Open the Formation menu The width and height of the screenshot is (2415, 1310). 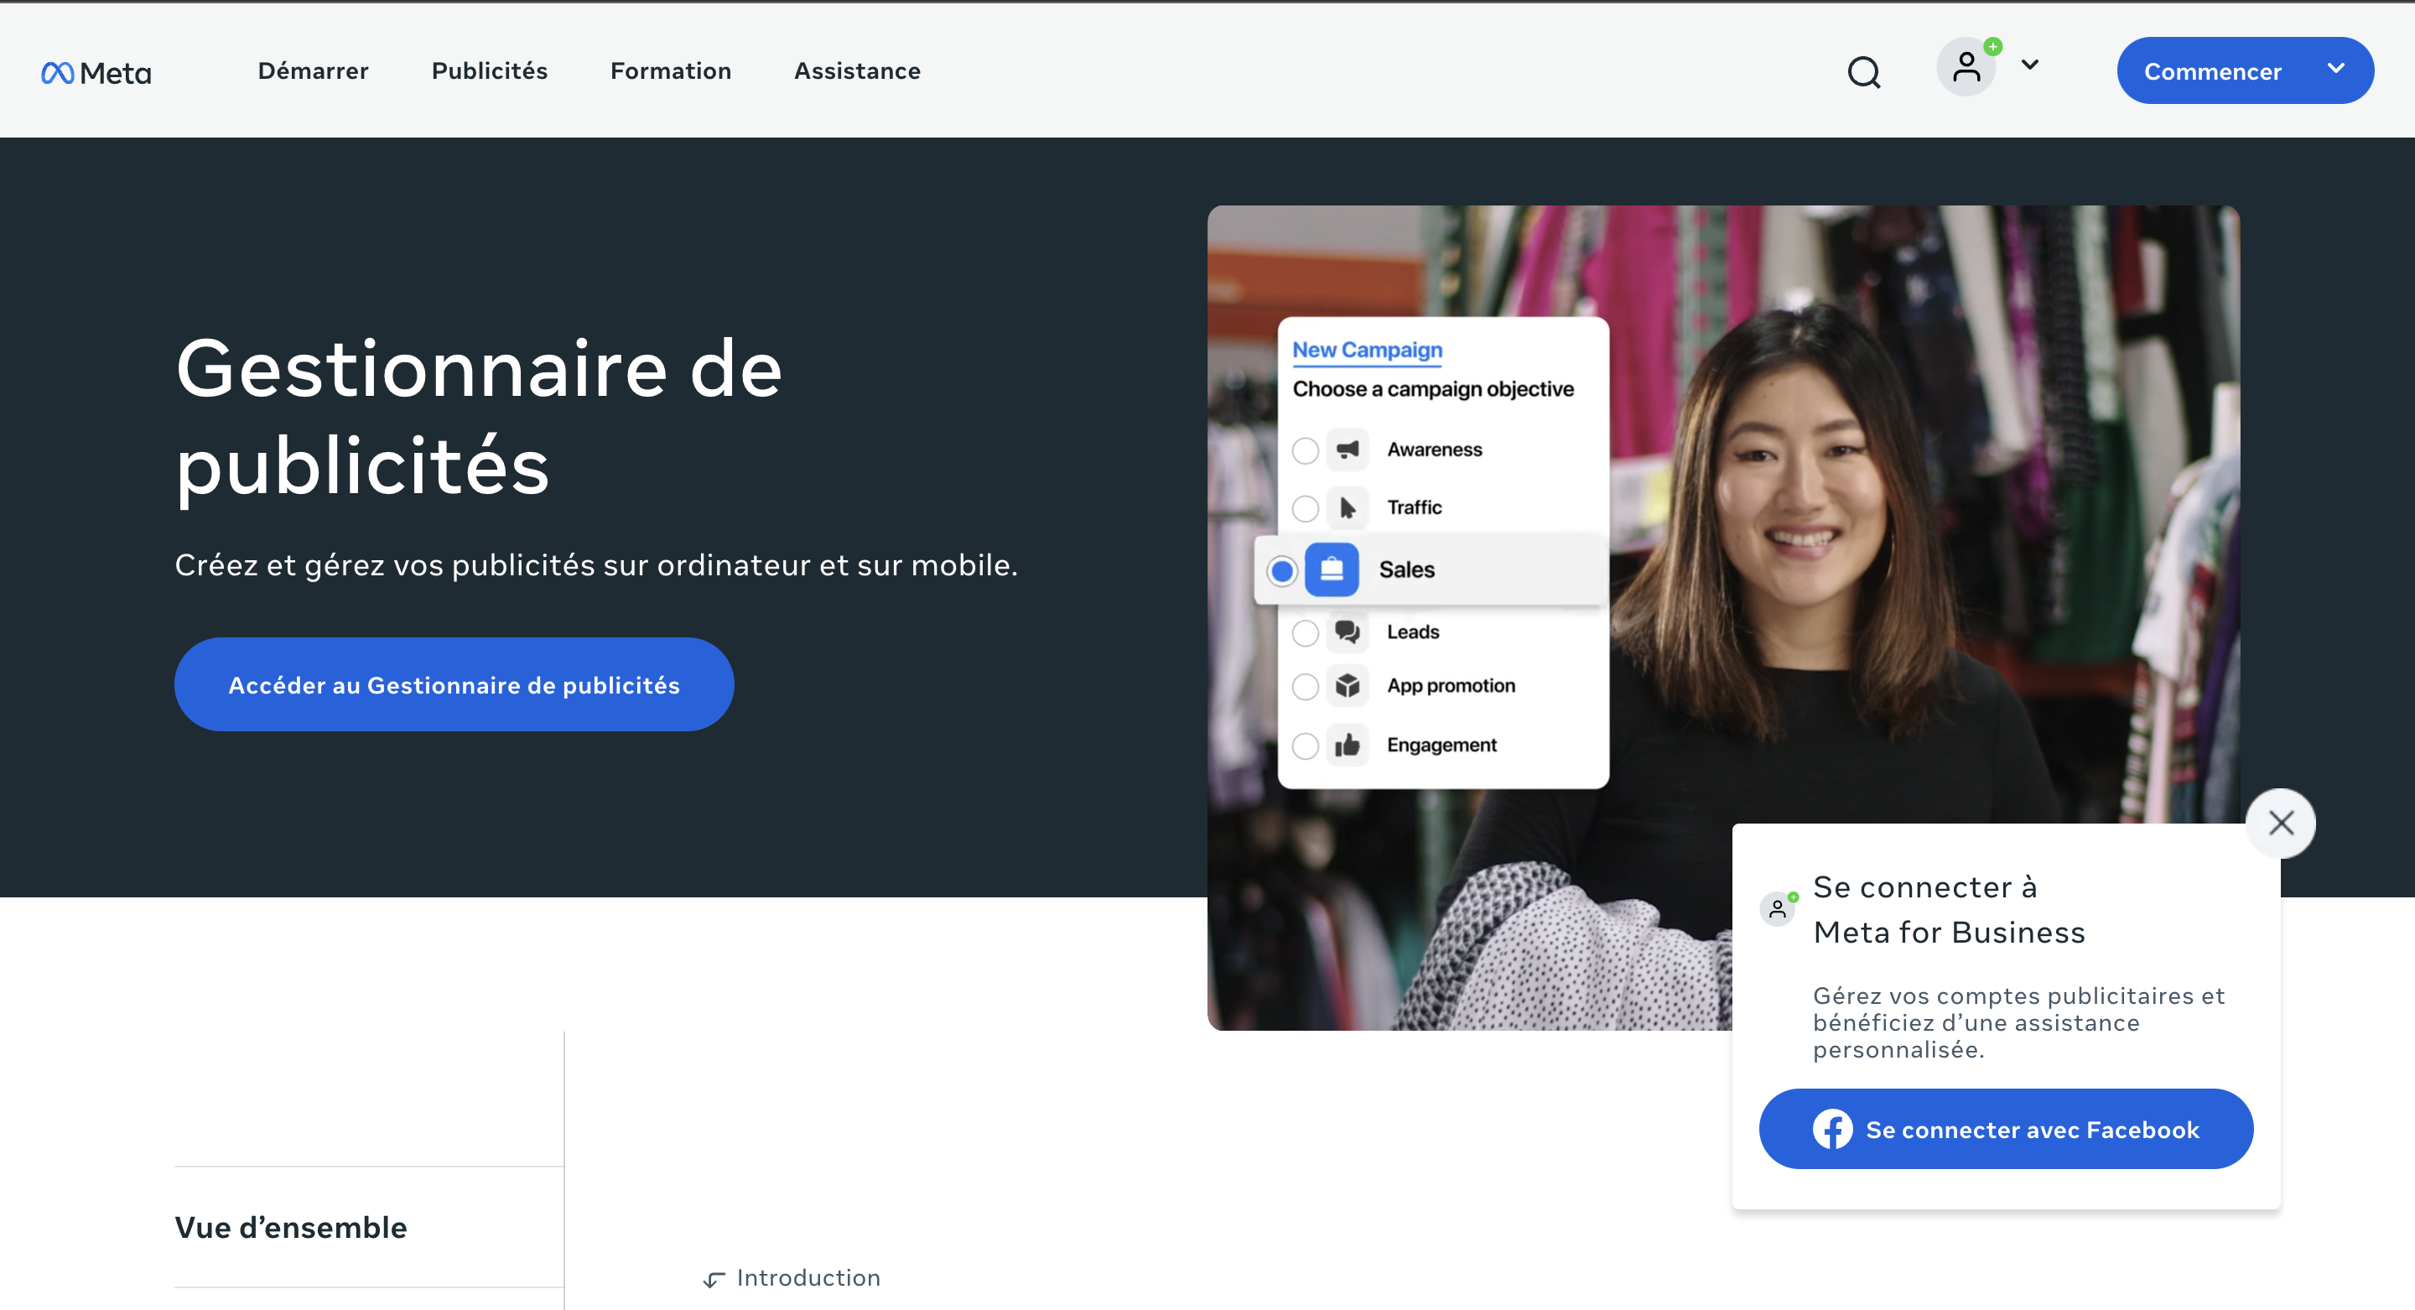click(x=670, y=71)
